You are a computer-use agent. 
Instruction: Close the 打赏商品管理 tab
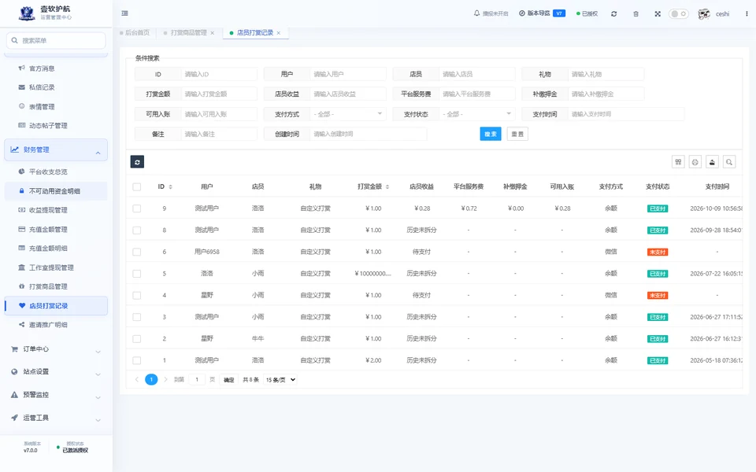pos(212,33)
